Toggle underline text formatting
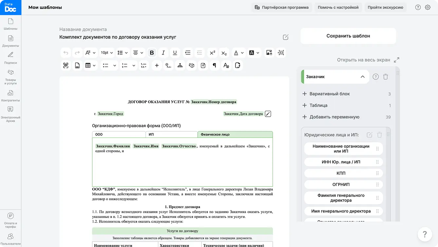 click(175, 53)
